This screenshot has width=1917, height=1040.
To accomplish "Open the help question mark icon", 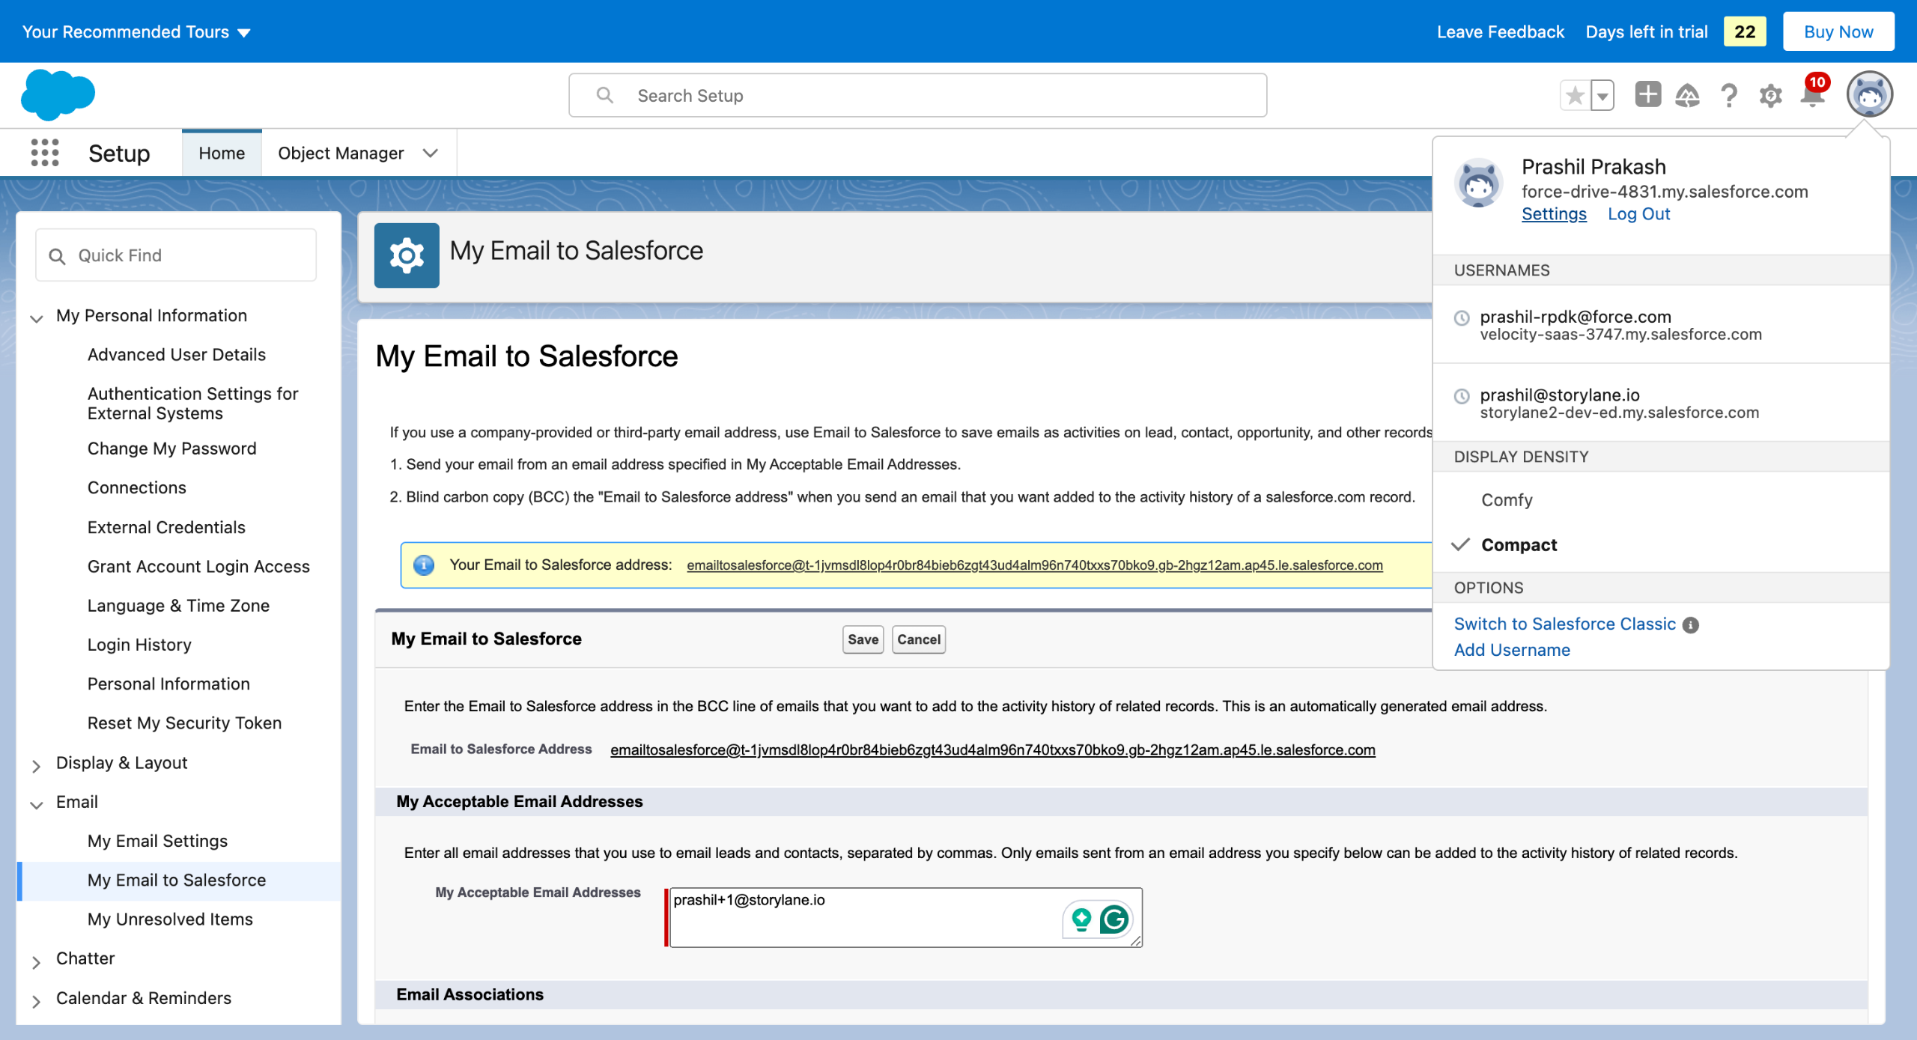I will click(x=1729, y=95).
